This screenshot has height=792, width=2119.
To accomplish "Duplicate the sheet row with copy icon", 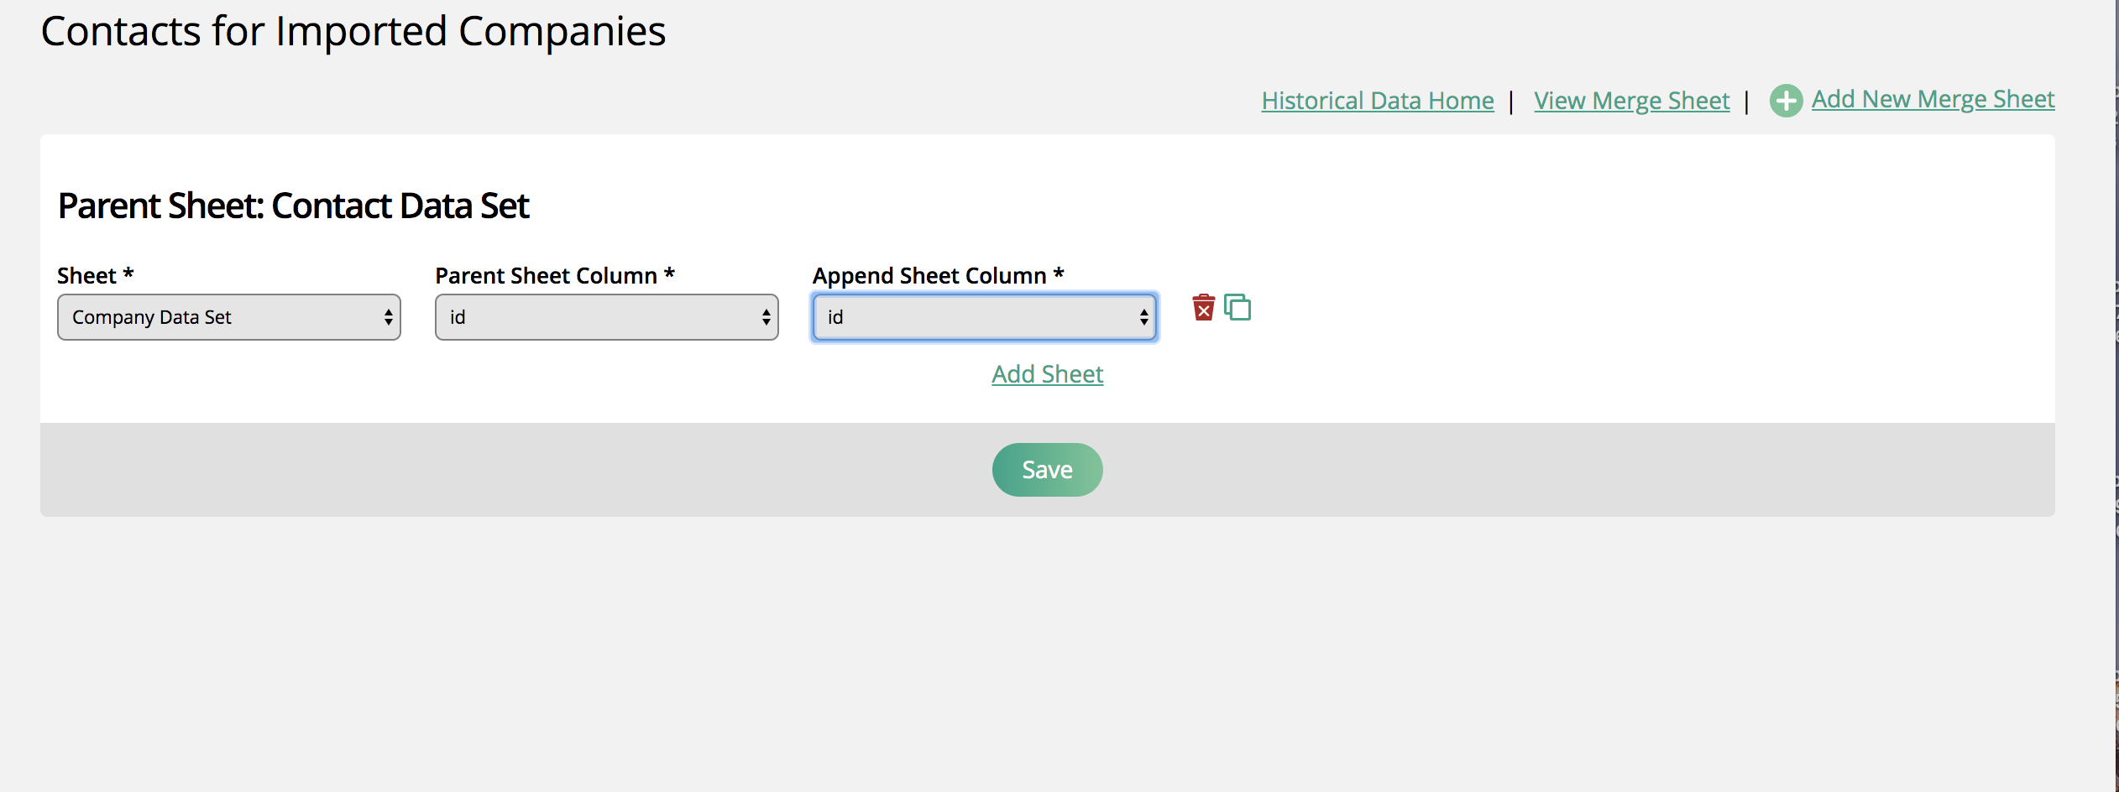I will [x=1237, y=308].
